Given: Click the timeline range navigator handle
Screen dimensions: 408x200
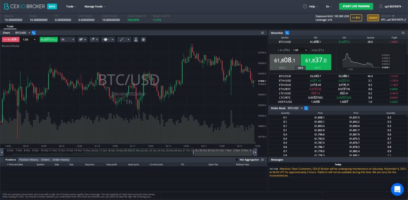Looking at the screenshot, I should 193,152.
